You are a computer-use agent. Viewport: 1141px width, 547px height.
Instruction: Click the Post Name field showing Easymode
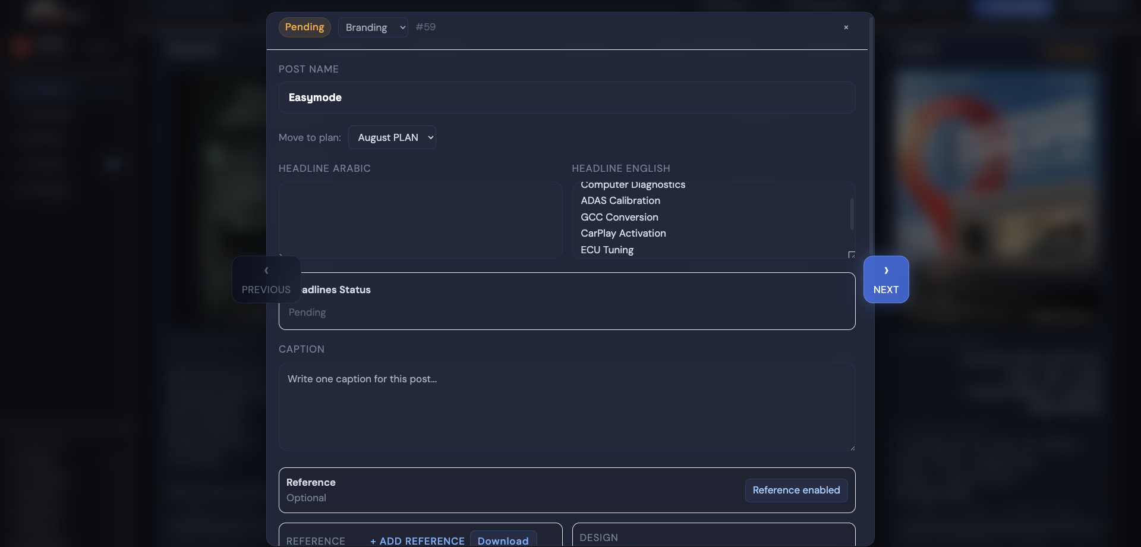[567, 98]
